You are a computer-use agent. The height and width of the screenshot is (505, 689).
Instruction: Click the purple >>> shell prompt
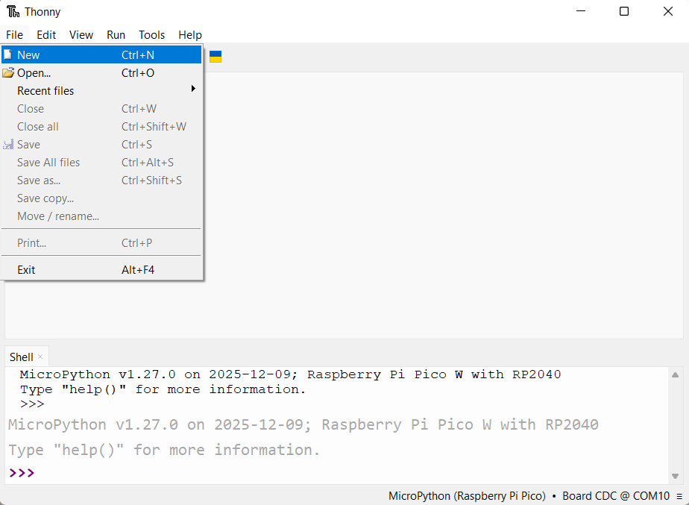pos(22,473)
